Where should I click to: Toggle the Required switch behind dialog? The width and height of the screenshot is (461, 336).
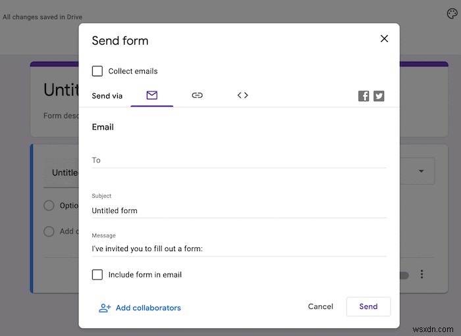tap(403, 276)
